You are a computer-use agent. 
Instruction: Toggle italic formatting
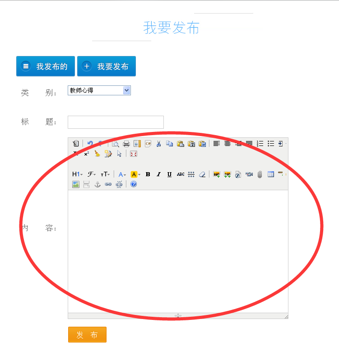159,174
